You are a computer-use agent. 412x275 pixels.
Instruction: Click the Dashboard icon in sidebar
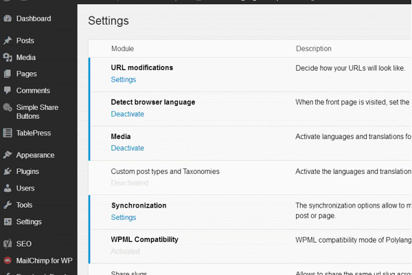(x=8, y=20)
